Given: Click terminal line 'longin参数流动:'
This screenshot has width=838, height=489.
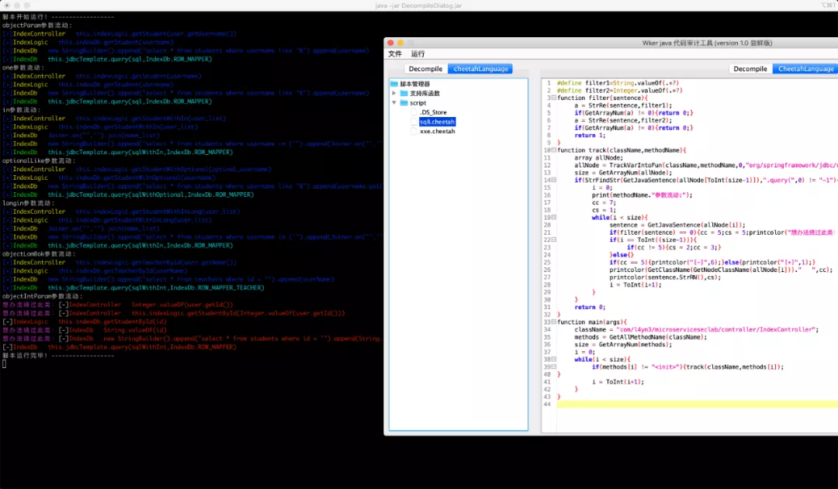Looking at the screenshot, I should point(29,203).
